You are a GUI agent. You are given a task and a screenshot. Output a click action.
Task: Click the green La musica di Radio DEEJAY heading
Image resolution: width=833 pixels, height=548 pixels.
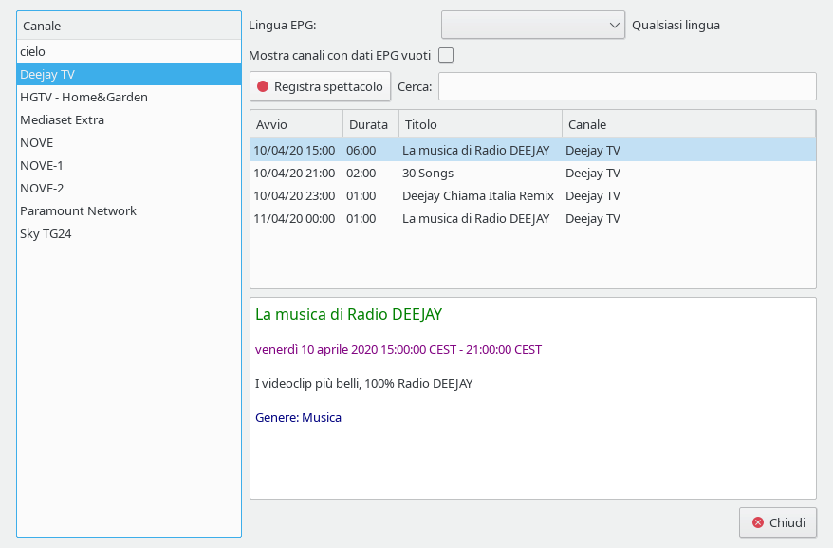coord(348,315)
